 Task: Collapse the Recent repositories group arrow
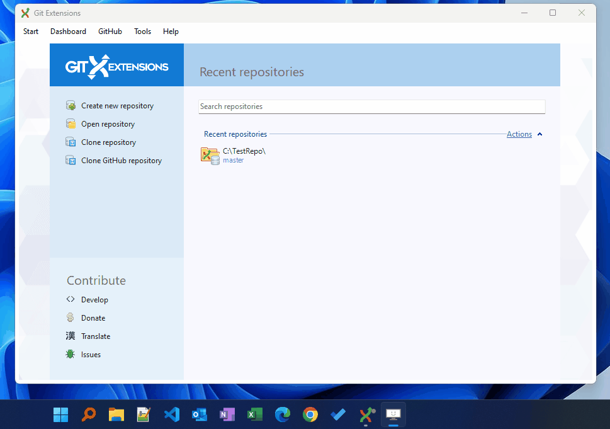point(539,134)
